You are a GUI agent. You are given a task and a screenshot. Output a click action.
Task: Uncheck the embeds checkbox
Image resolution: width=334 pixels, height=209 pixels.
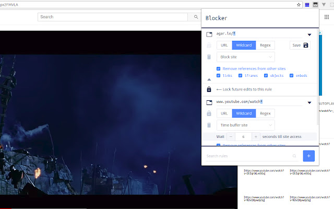click(x=291, y=75)
